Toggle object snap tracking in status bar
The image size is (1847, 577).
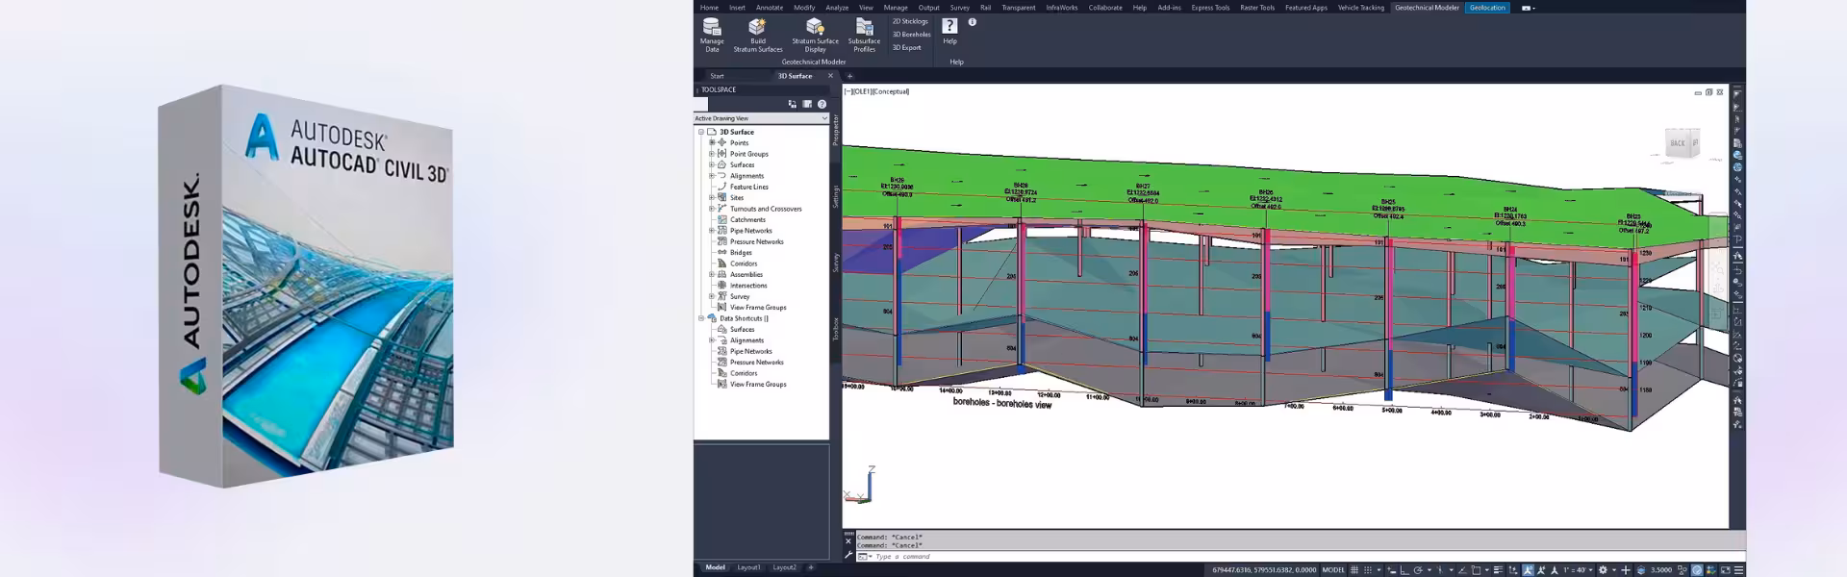tap(1462, 569)
